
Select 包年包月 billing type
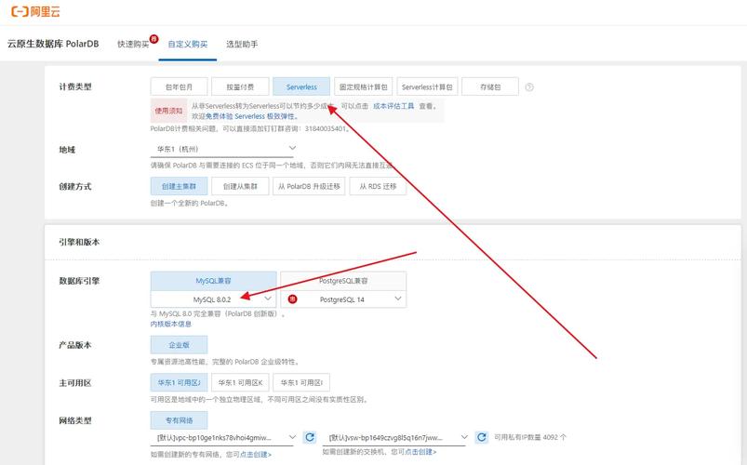pos(180,86)
